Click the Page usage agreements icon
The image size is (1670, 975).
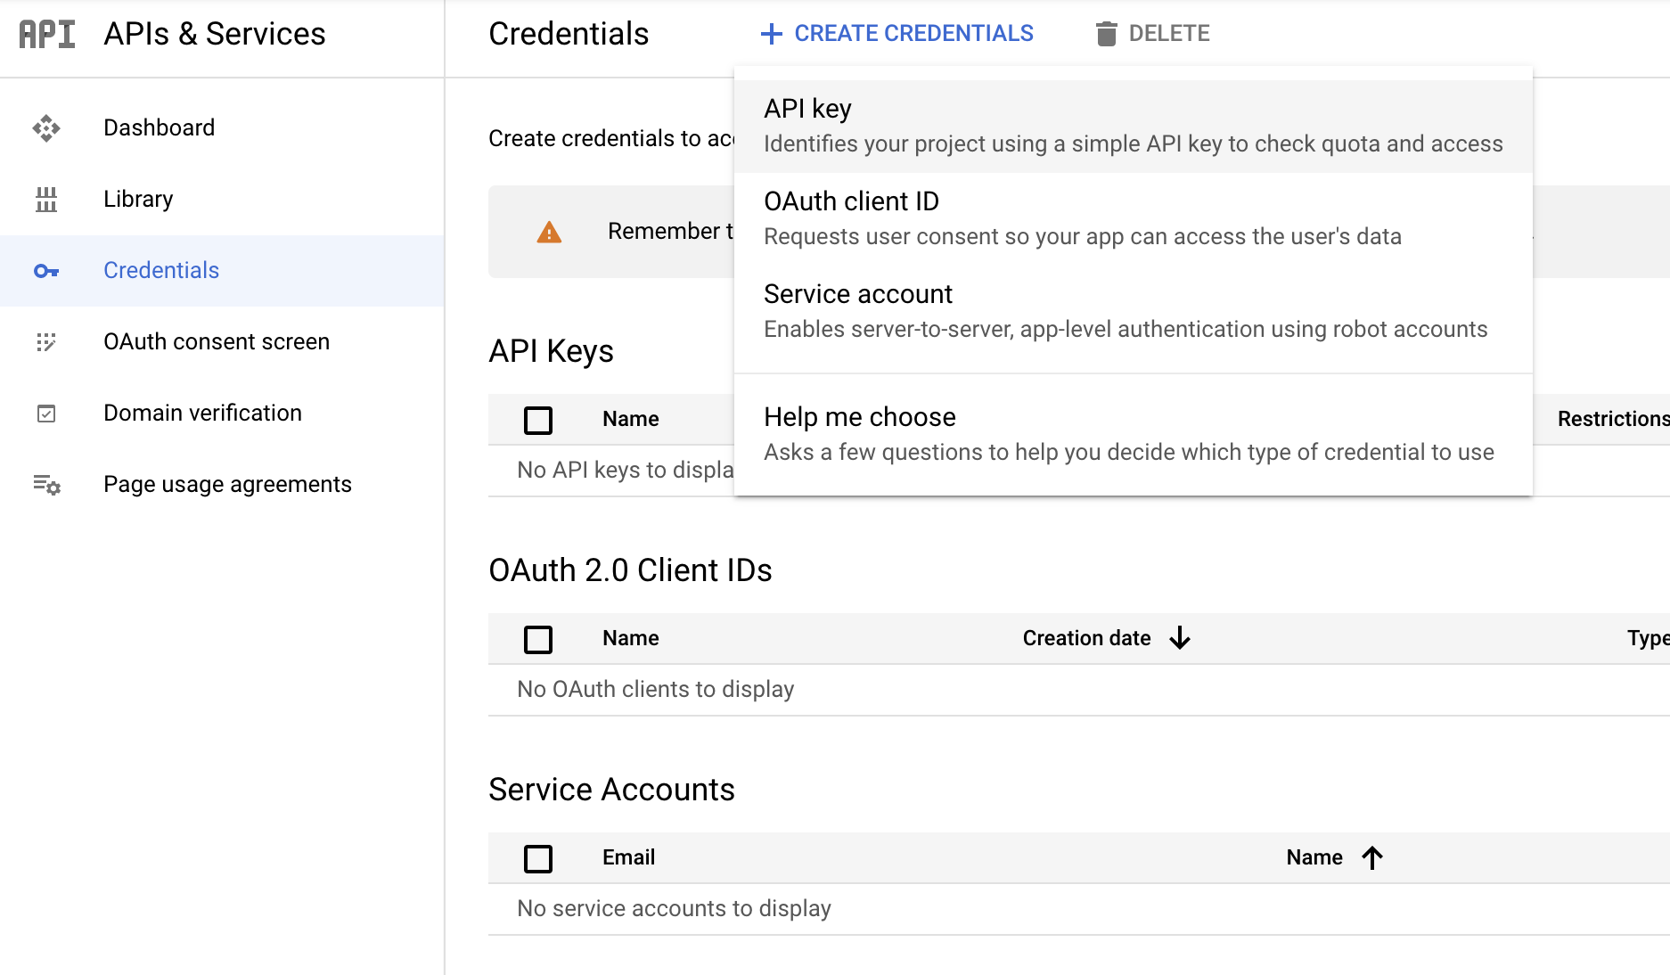point(46,485)
